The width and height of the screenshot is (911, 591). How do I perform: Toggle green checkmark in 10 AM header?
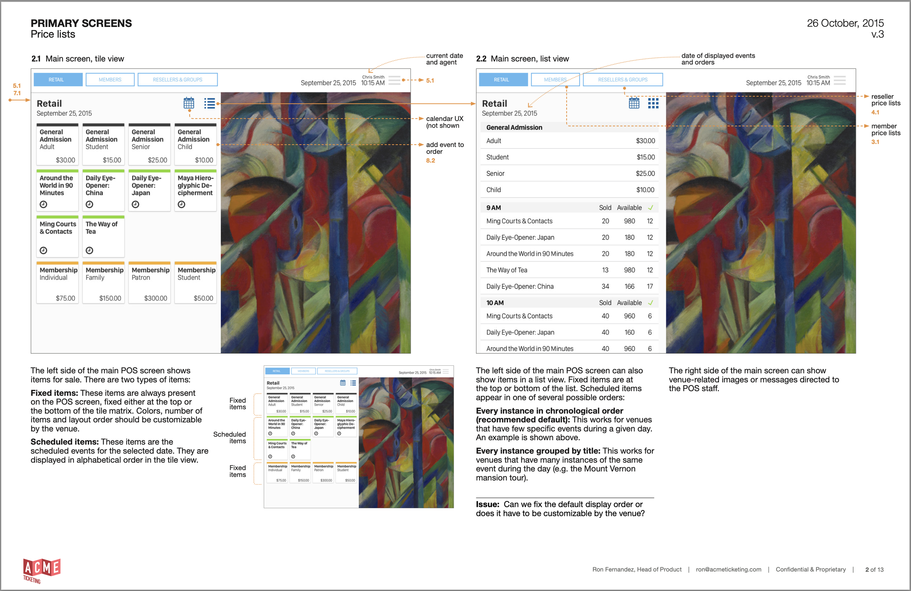coord(650,303)
